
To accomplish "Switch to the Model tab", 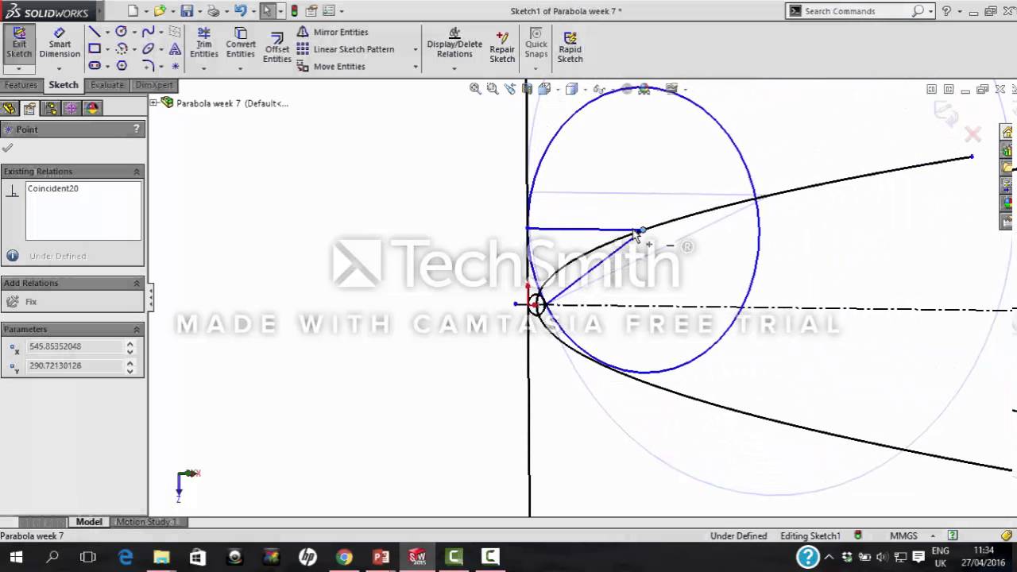I will tap(89, 522).
